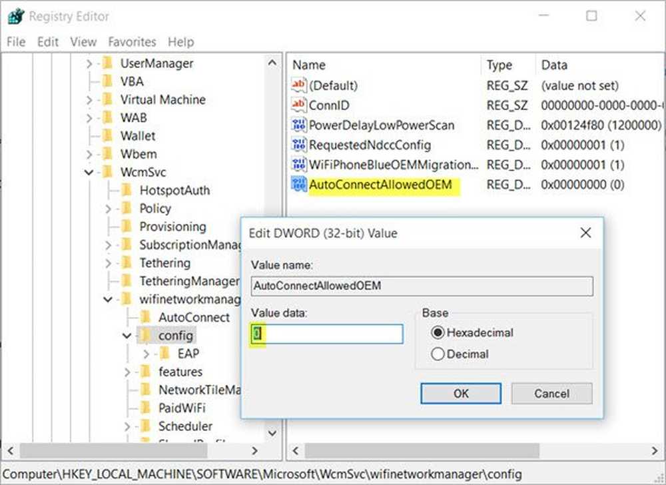Viewport: 666px width, 485px height.
Task: Click the Policy folder icon
Action: (x=127, y=209)
